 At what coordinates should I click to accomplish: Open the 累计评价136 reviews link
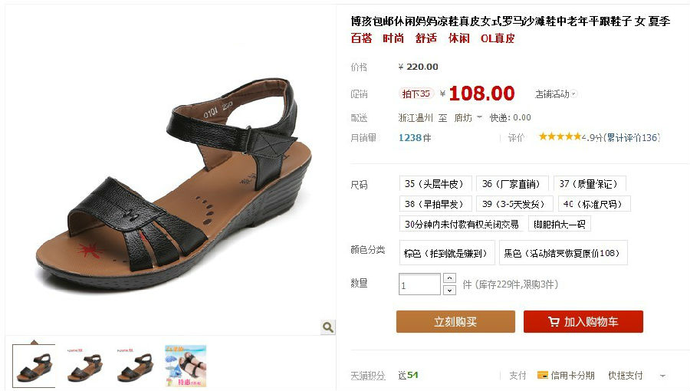tap(632, 137)
